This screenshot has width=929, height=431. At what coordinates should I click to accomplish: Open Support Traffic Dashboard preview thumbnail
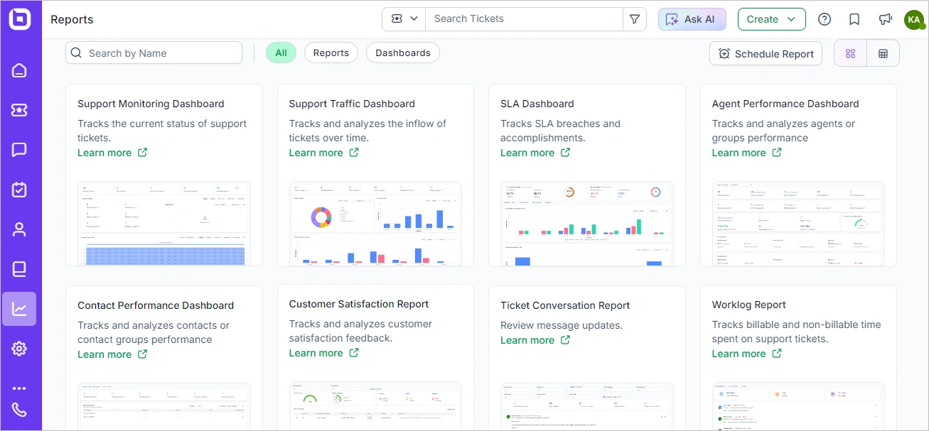[x=375, y=224]
